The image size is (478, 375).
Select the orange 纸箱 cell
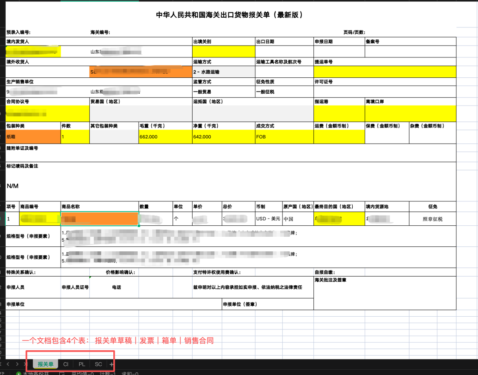pyautogui.click(x=33, y=136)
